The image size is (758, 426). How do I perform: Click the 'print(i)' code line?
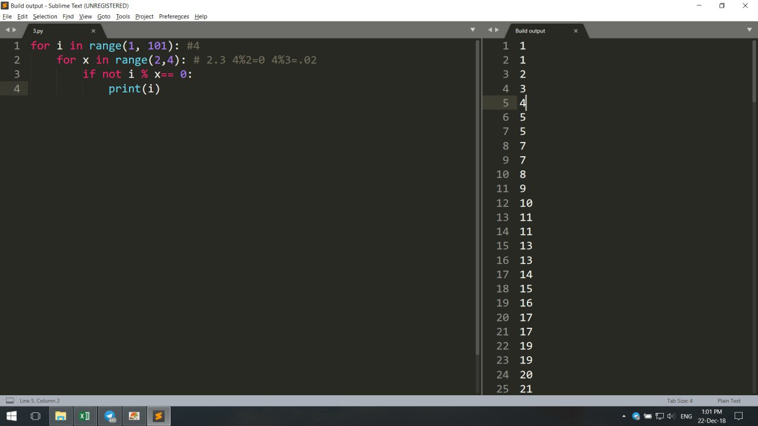pyautogui.click(x=134, y=89)
